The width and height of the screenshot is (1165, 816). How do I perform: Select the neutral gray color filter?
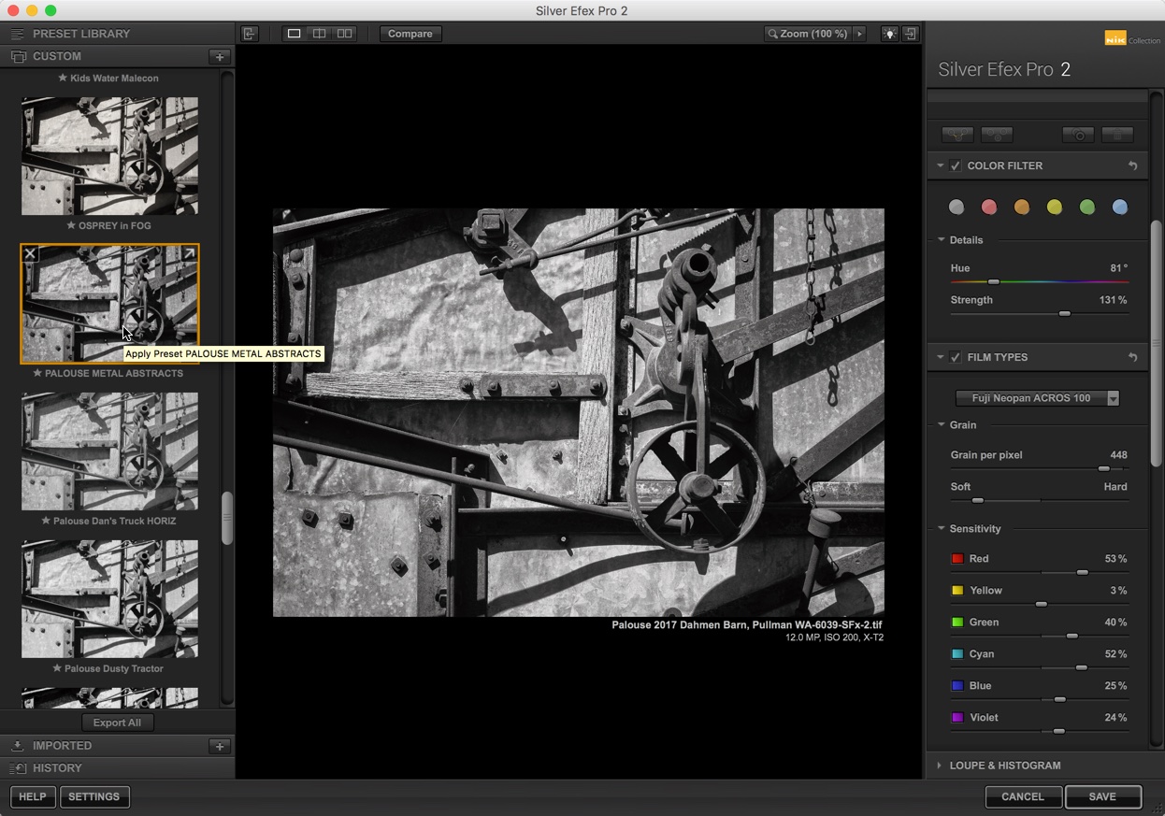point(956,208)
